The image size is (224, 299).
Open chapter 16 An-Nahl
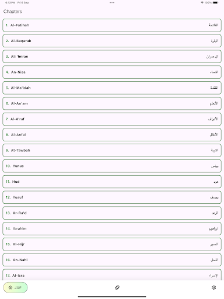112,260
